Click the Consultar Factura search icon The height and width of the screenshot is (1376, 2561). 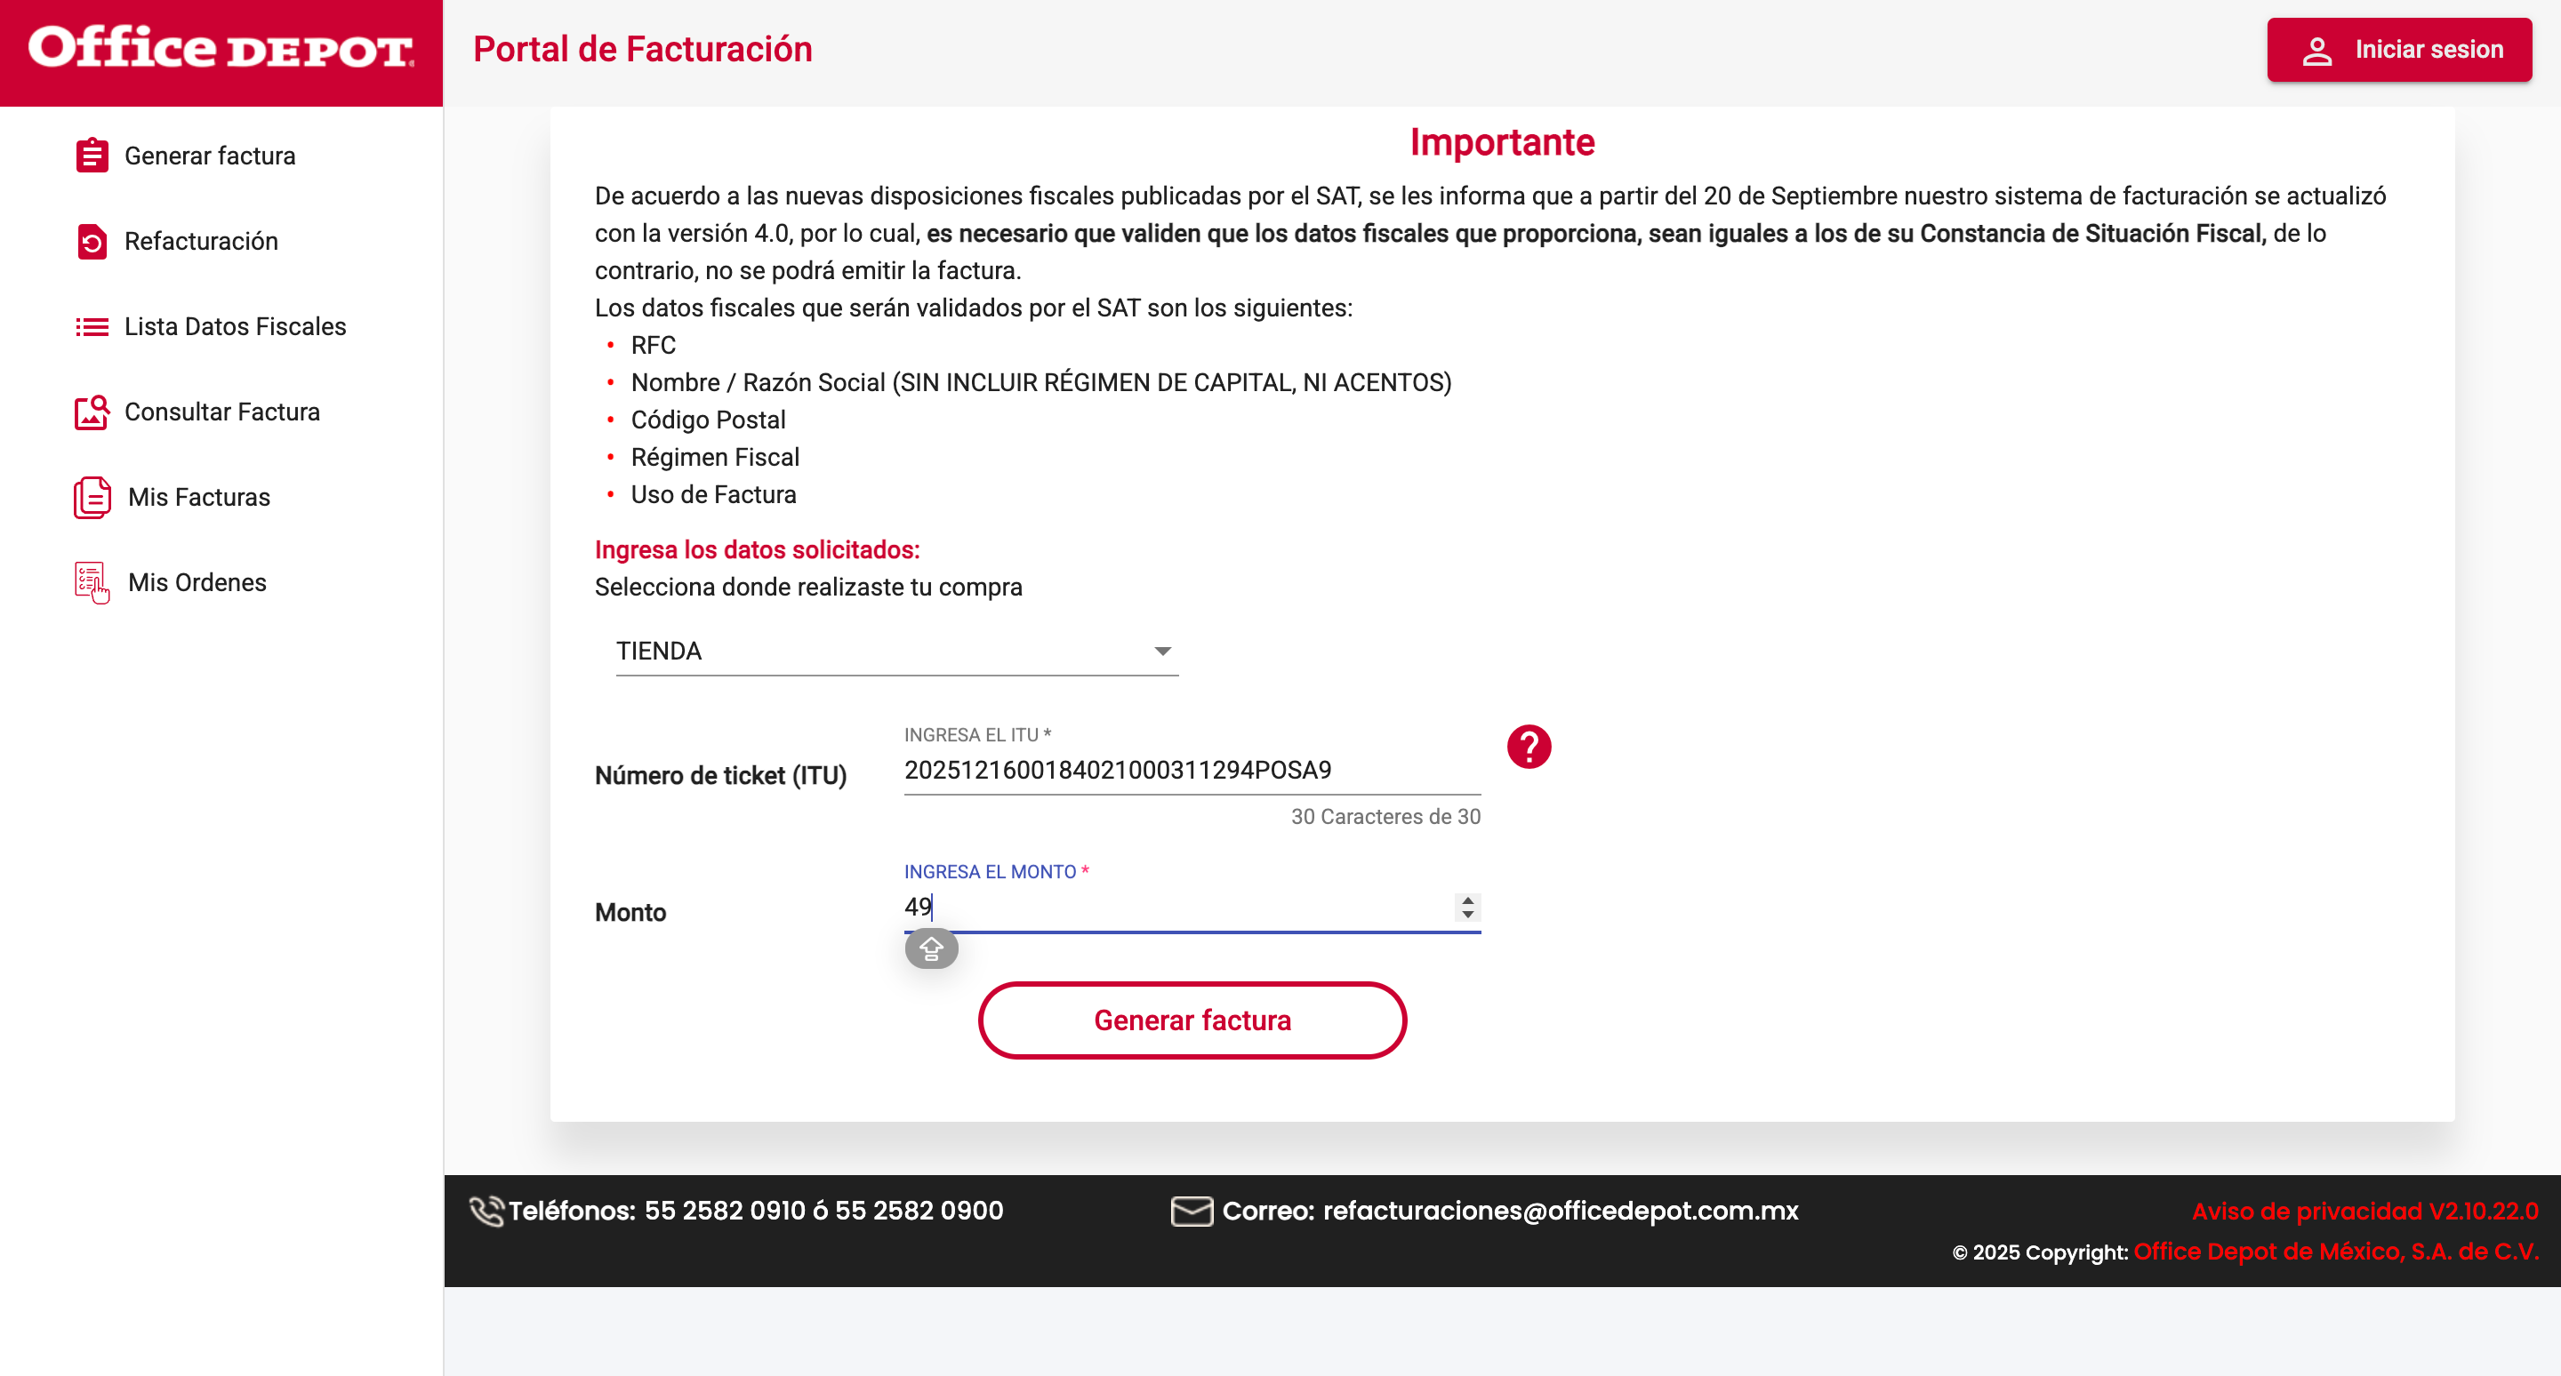pos(92,412)
